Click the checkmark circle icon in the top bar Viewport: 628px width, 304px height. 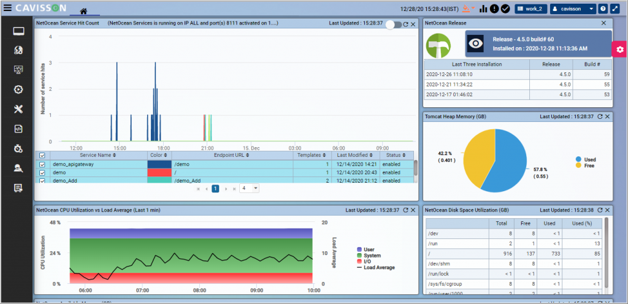pyautogui.click(x=505, y=9)
